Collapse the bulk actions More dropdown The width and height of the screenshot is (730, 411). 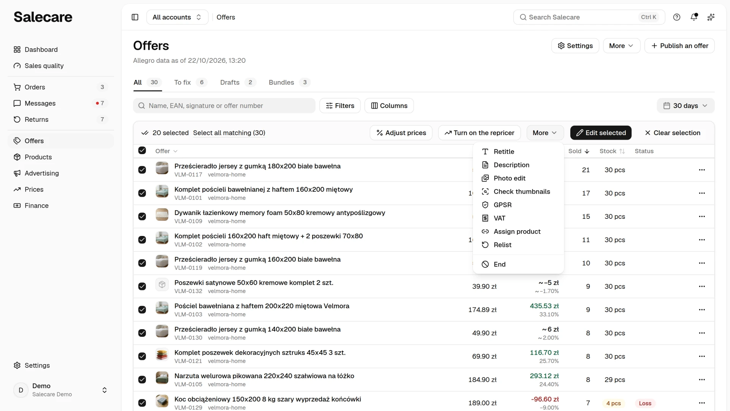pos(545,133)
